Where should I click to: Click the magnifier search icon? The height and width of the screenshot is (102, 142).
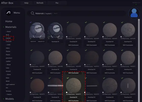click(x=33, y=13)
